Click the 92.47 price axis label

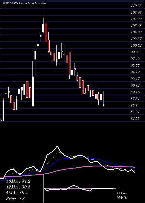(x=135, y=79)
